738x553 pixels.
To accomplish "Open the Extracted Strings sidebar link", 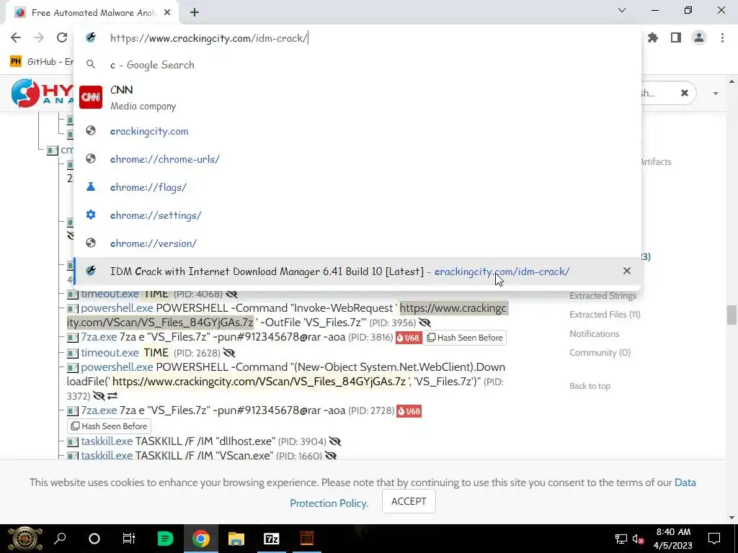I will pyautogui.click(x=603, y=296).
